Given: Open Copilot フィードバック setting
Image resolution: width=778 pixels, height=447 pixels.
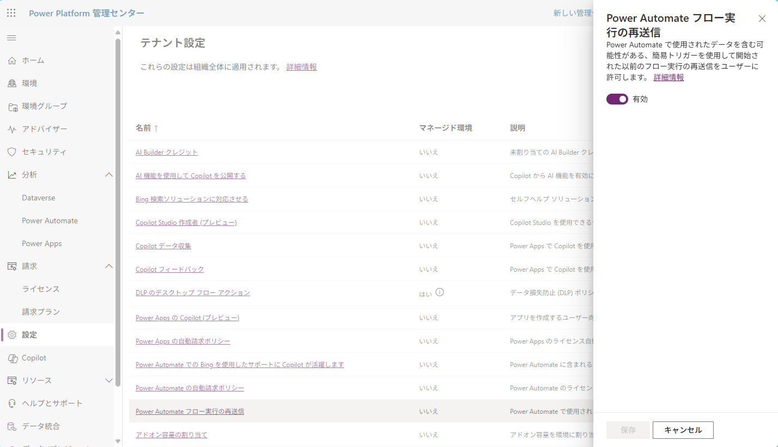Looking at the screenshot, I should [x=170, y=270].
